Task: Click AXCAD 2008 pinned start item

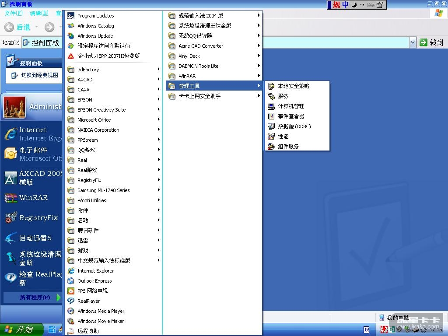Action: 33,178
